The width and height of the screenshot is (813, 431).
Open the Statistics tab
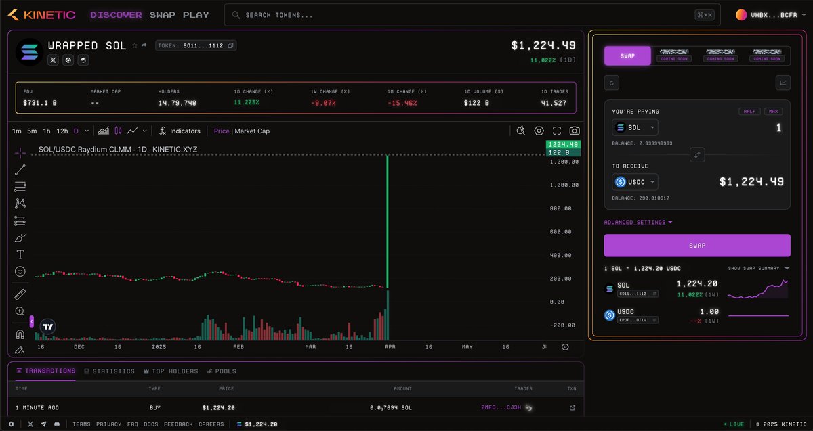(x=109, y=371)
